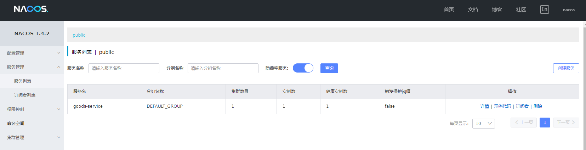Click the 健康实例数 column header
Screen dimensions: 586x150
(x=349, y=92)
